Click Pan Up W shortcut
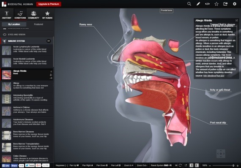The image size is (241, 168). [x=74, y=165]
